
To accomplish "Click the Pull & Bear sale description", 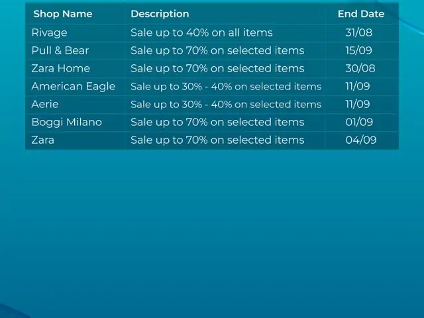I will click(x=217, y=50).
